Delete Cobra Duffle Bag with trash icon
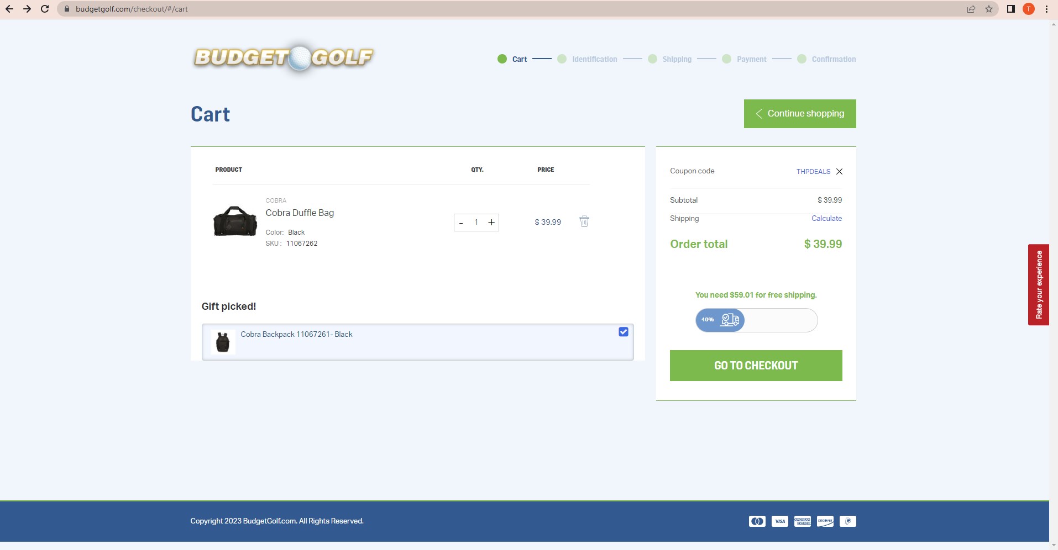Image resolution: width=1058 pixels, height=550 pixels. click(584, 221)
